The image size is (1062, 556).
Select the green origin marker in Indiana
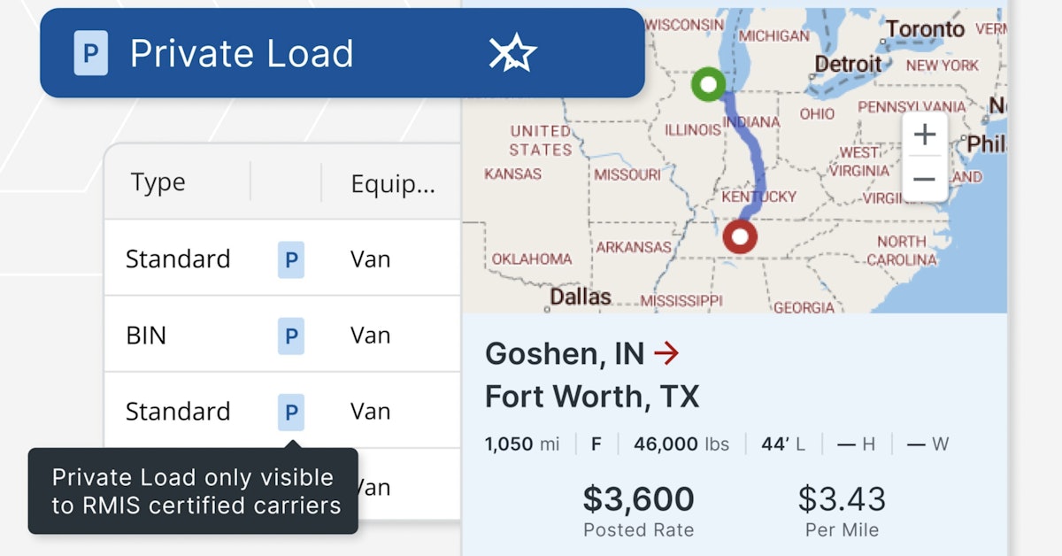(708, 85)
